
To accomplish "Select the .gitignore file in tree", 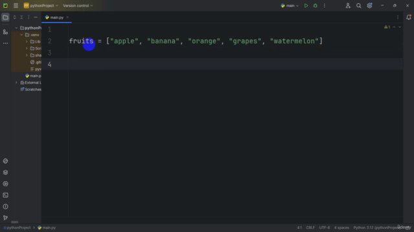I will 36,62.
